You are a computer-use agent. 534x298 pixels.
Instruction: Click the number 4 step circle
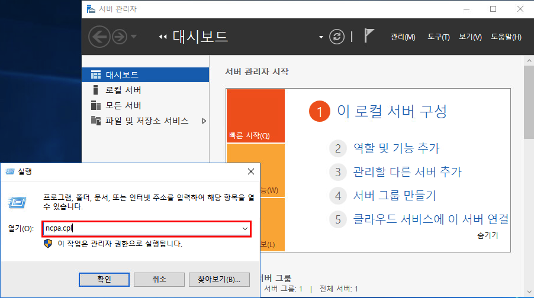pyautogui.click(x=338, y=196)
